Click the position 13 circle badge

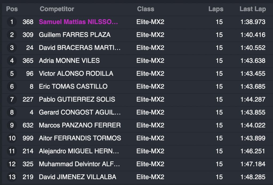[12, 177]
